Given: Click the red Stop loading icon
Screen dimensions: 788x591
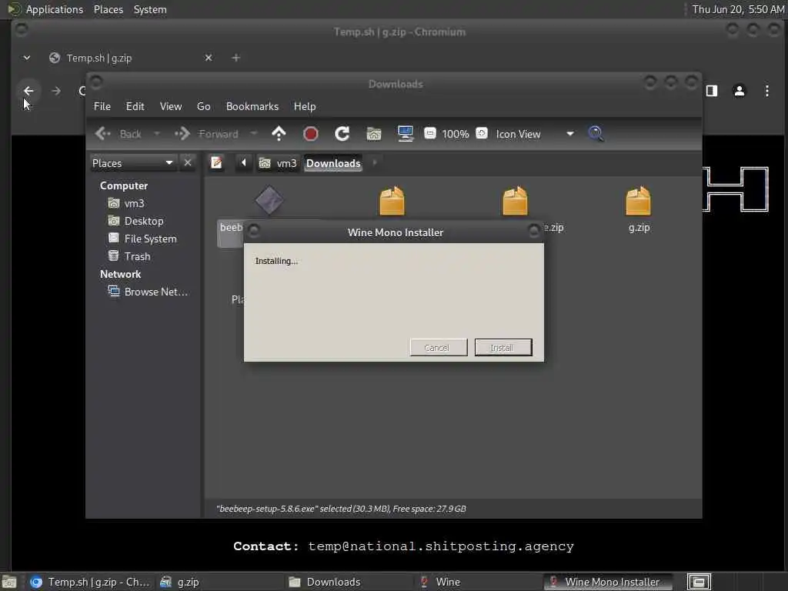Looking at the screenshot, I should 311,134.
